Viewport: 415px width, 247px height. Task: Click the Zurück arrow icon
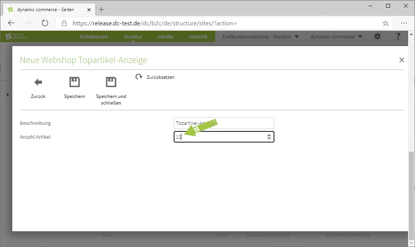tap(38, 82)
